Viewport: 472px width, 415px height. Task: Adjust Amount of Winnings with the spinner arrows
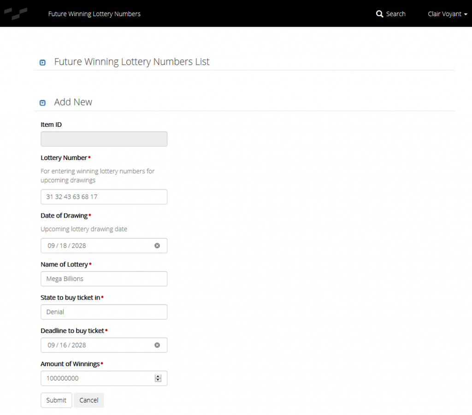click(x=158, y=378)
